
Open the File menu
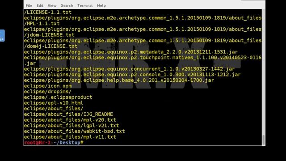pyautogui.click(x=29, y=5)
